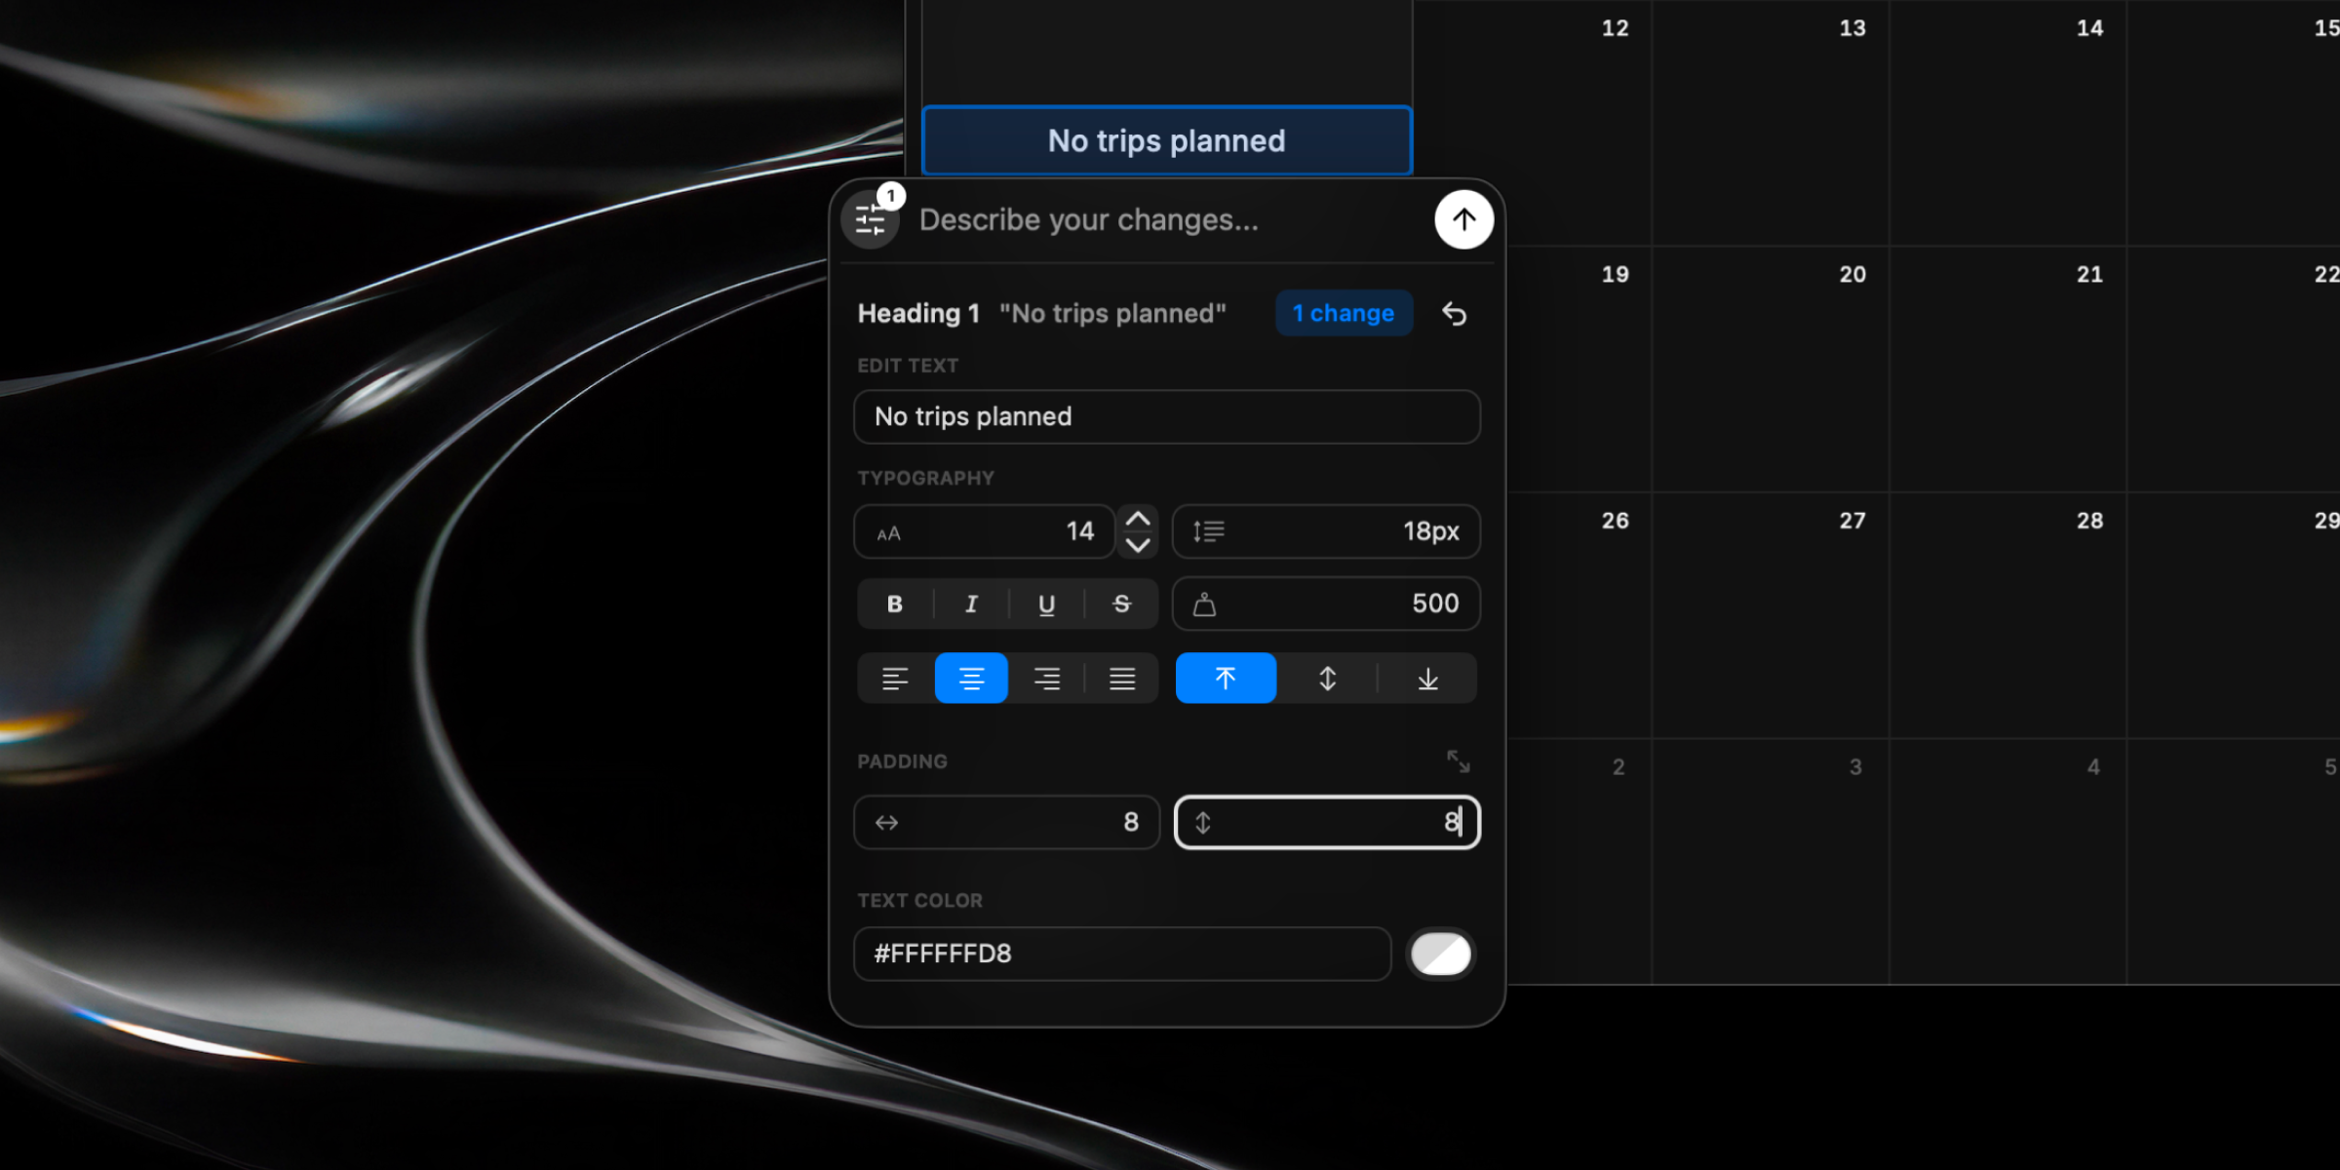Image resolution: width=2340 pixels, height=1170 pixels.
Task: Select center text alignment
Action: pos(971,679)
